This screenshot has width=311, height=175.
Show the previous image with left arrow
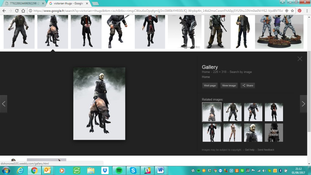pos(4,104)
